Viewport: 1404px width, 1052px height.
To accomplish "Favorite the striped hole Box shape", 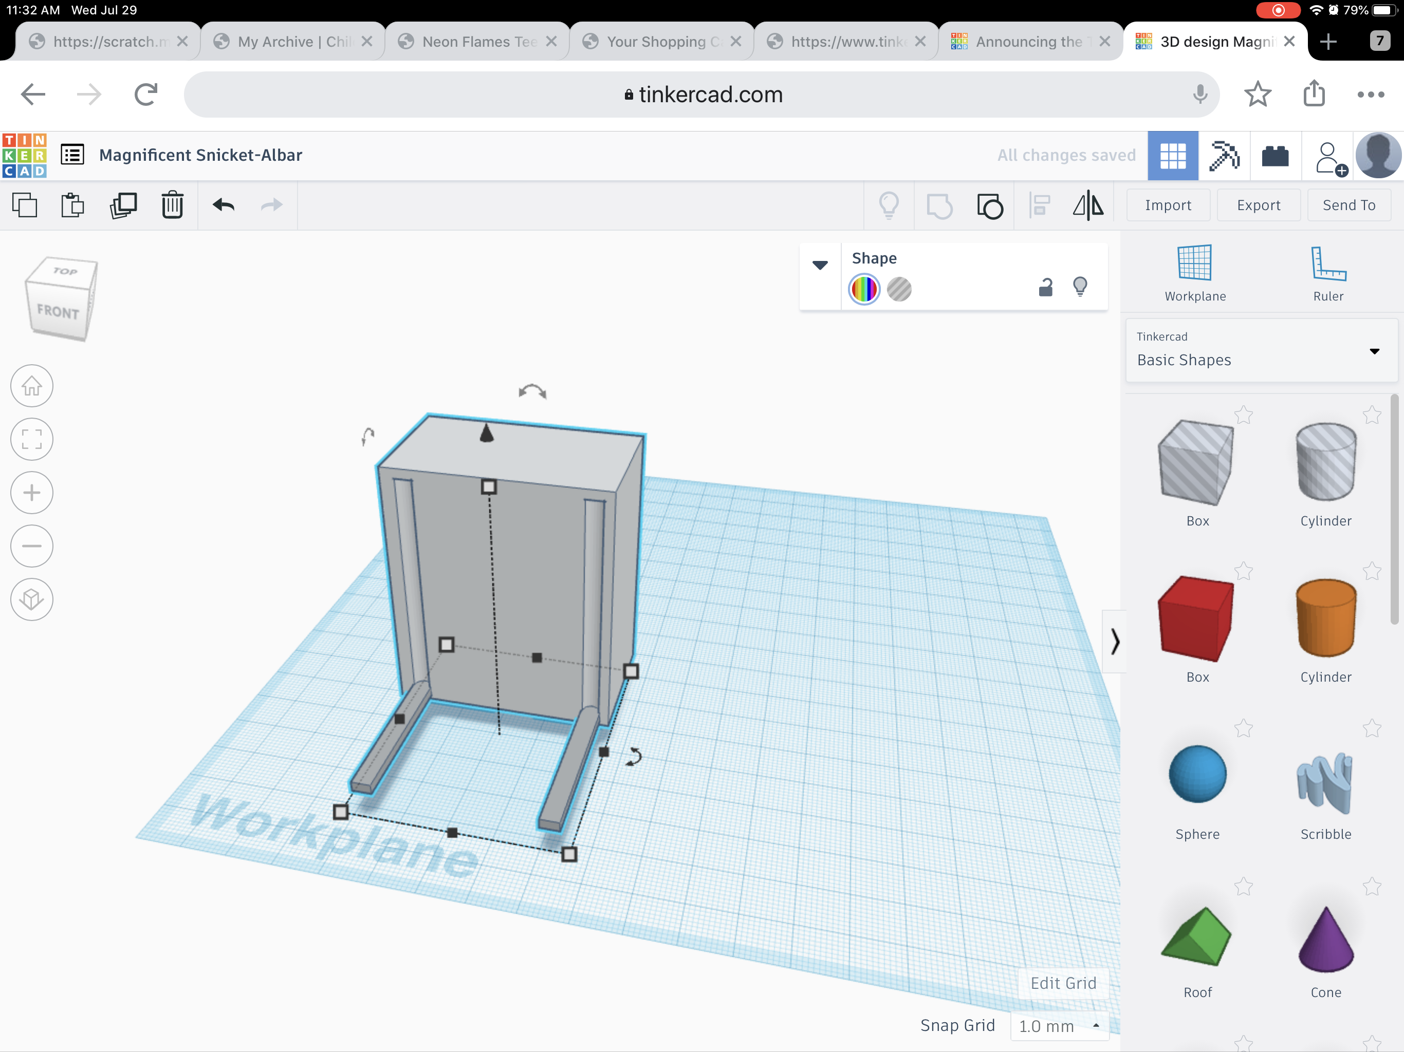I will [x=1244, y=415].
